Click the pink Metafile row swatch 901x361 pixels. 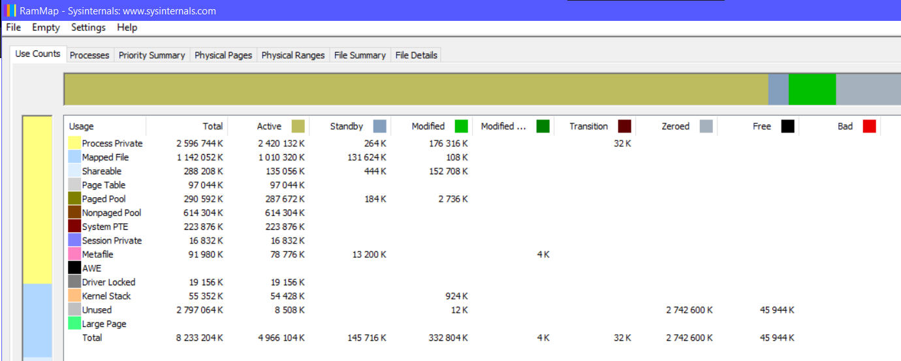point(74,254)
